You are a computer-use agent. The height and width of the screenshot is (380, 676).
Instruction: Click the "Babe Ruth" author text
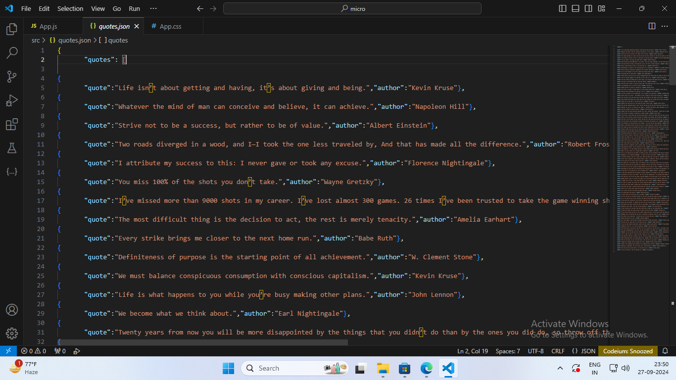click(x=376, y=238)
